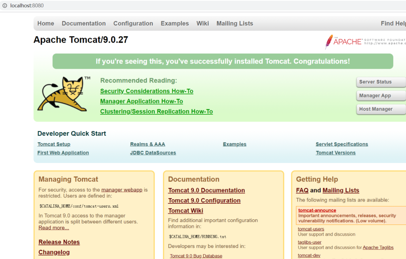Open the taglibs-user mailing list link

(310, 242)
